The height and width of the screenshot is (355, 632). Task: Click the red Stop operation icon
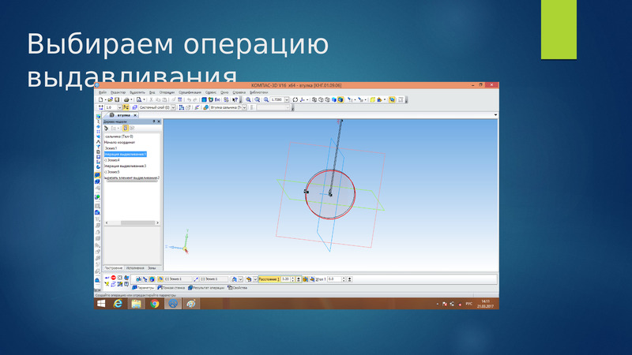(113, 278)
